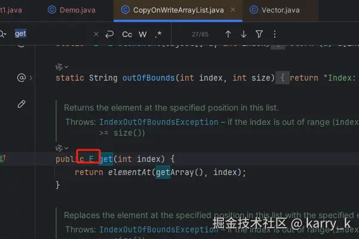Switch to the Demo.java tab
This screenshot has height=239, width=359.
[x=72, y=10]
